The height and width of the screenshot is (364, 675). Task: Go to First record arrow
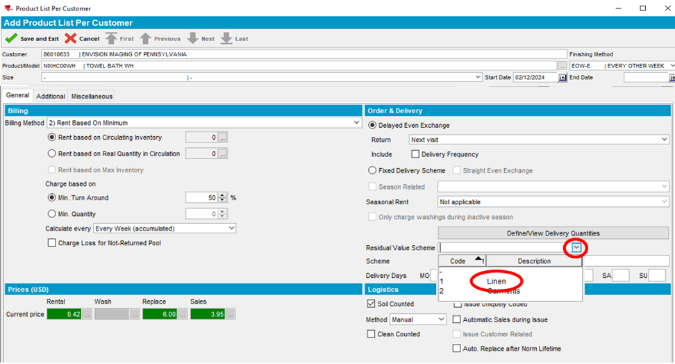click(x=112, y=39)
